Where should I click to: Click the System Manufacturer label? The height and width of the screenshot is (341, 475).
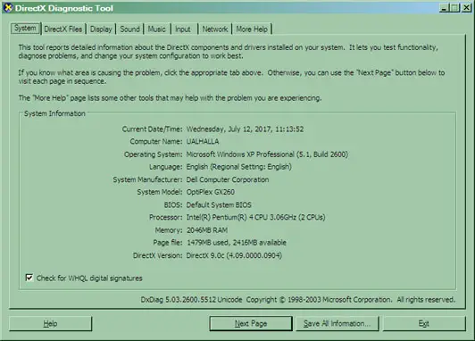pos(147,179)
